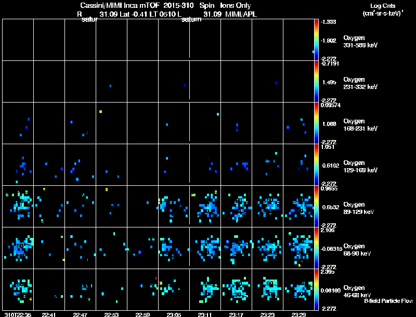Screen dimensions: 416x317
Task: Select the 'Oxygen 331-589 keV' row label
Action: tap(360, 42)
